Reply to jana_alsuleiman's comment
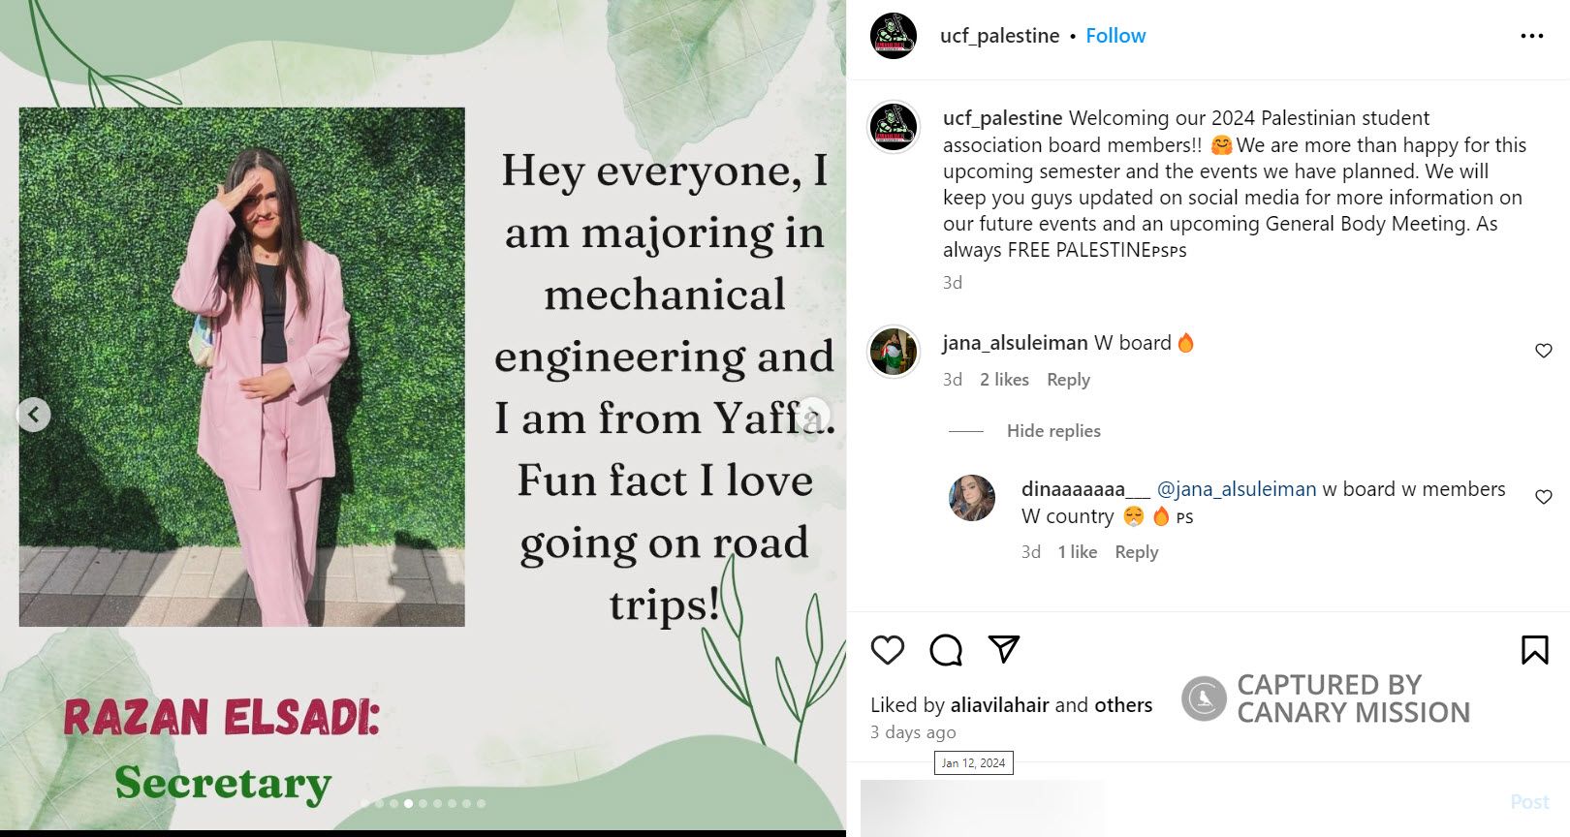Image resolution: width=1570 pixels, height=837 pixels. click(1068, 380)
